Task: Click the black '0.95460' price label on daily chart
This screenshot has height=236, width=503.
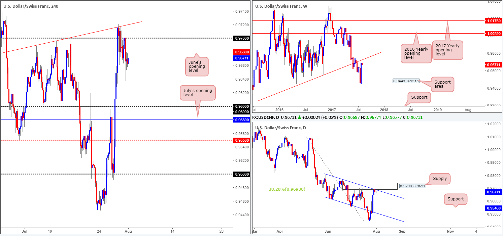Action: pyautogui.click(x=494, y=208)
